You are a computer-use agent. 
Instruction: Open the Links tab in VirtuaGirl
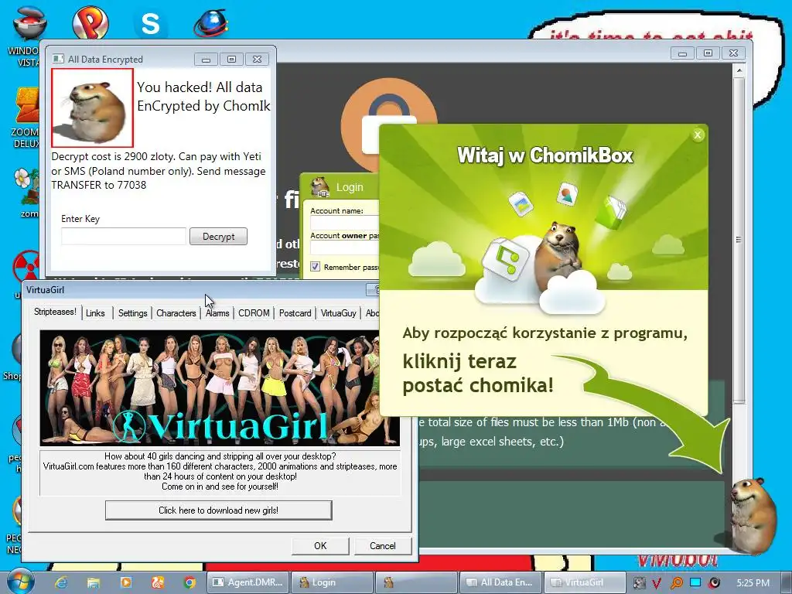coord(95,313)
